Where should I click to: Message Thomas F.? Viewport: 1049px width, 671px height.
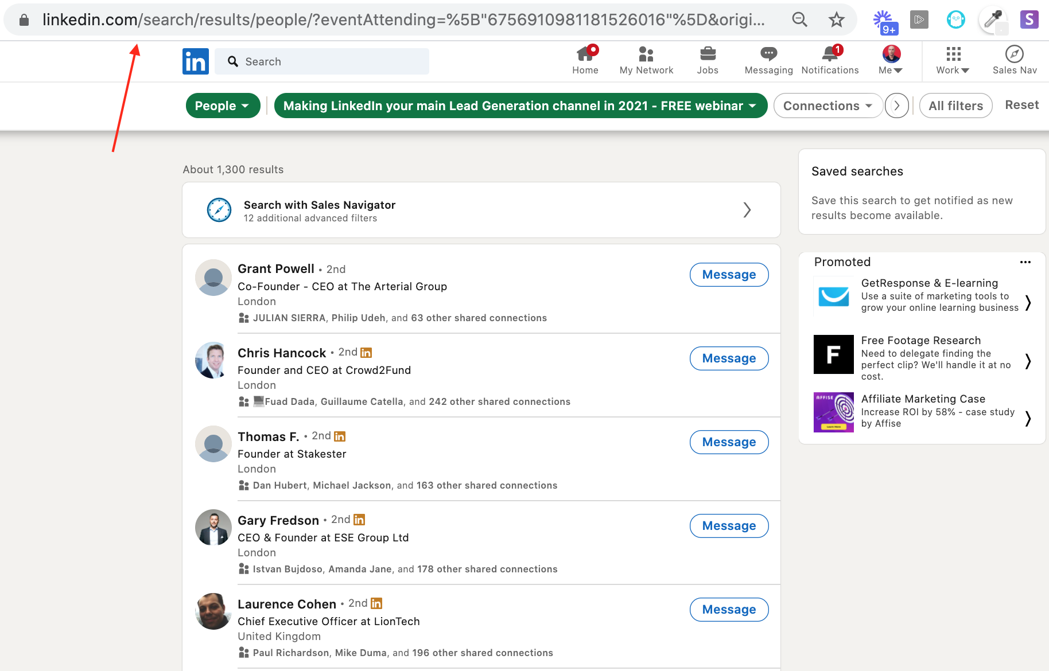pyautogui.click(x=729, y=442)
